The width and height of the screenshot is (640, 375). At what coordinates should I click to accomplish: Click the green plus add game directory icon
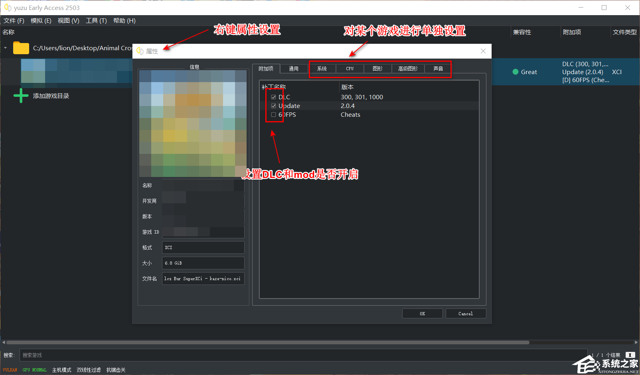21,96
